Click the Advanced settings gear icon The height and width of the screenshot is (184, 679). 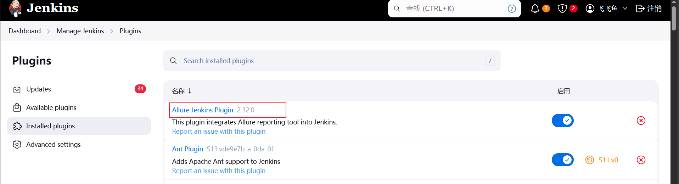click(17, 144)
